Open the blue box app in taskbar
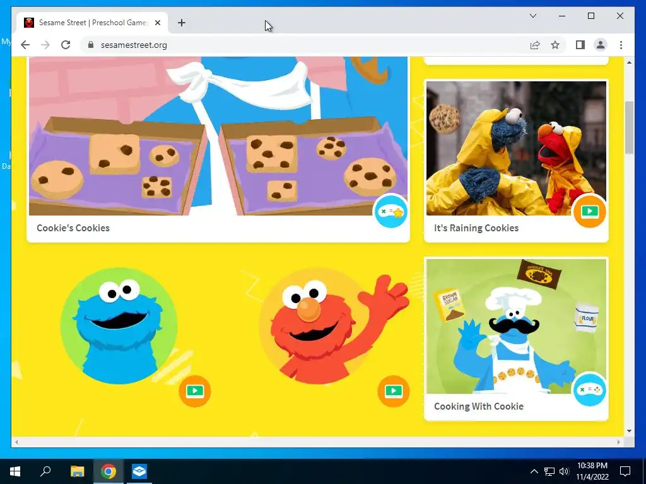 [x=139, y=471]
